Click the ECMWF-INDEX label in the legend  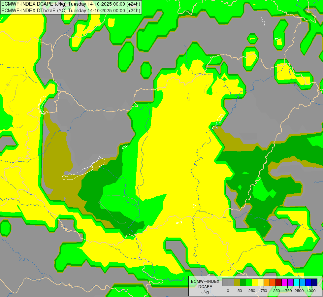tap(205, 281)
